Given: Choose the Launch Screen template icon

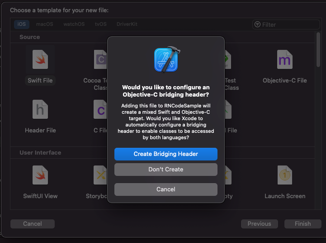Looking at the screenshot, I should coord(284,175).
